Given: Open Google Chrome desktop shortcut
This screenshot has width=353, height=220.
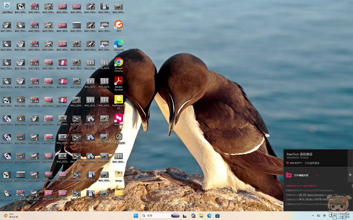Looking at the screenshot, I should point(119,62).
